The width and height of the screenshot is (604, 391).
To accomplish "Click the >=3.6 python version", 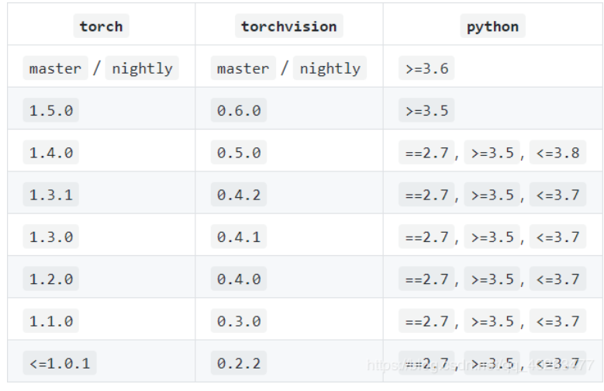I will [x=426, y=68].
